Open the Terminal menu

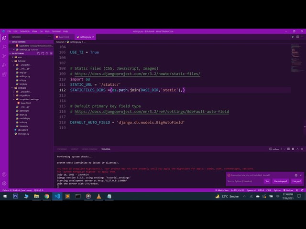coord(56,31)
